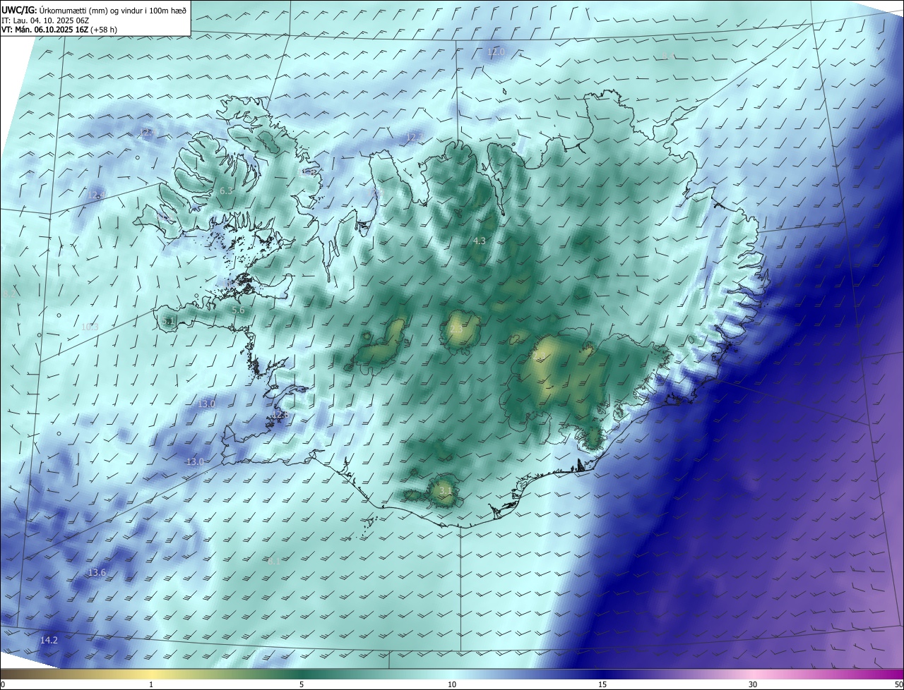Screen dimensions: 904x690
Task: Click the 0 tick on the colour scale
Action: (3, 684)
